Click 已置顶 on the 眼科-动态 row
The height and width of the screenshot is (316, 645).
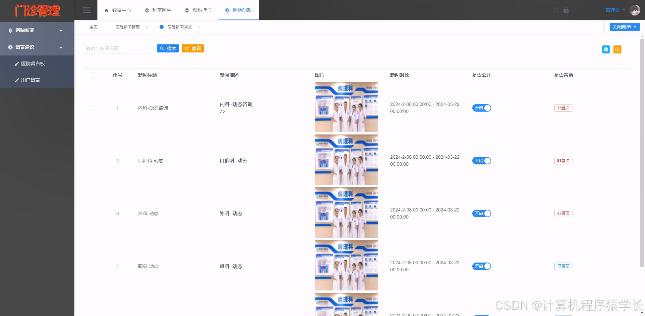[x=563, y=266]
